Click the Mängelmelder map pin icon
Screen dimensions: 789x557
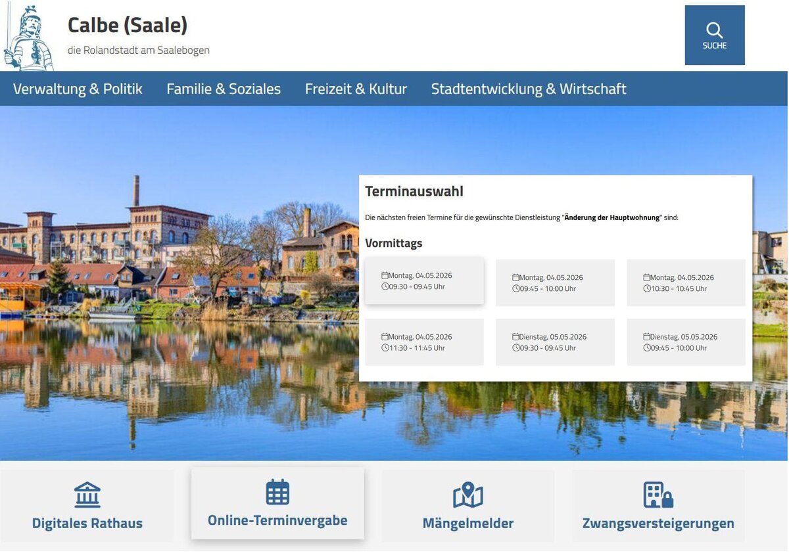[x=467, y=495]
